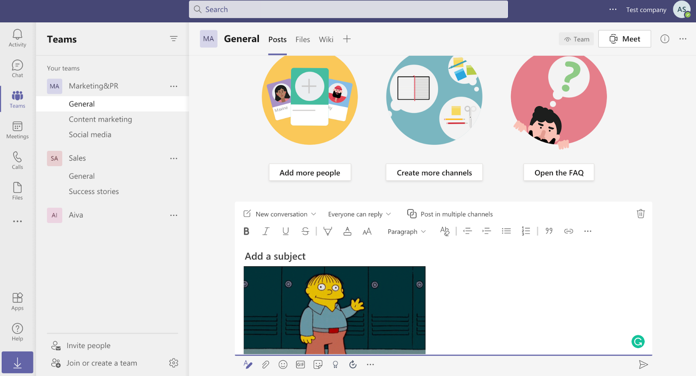The width and height of the screenshot is (696, 376).
Task: Open more options for Aiva team
Action: tap(174, 215)
